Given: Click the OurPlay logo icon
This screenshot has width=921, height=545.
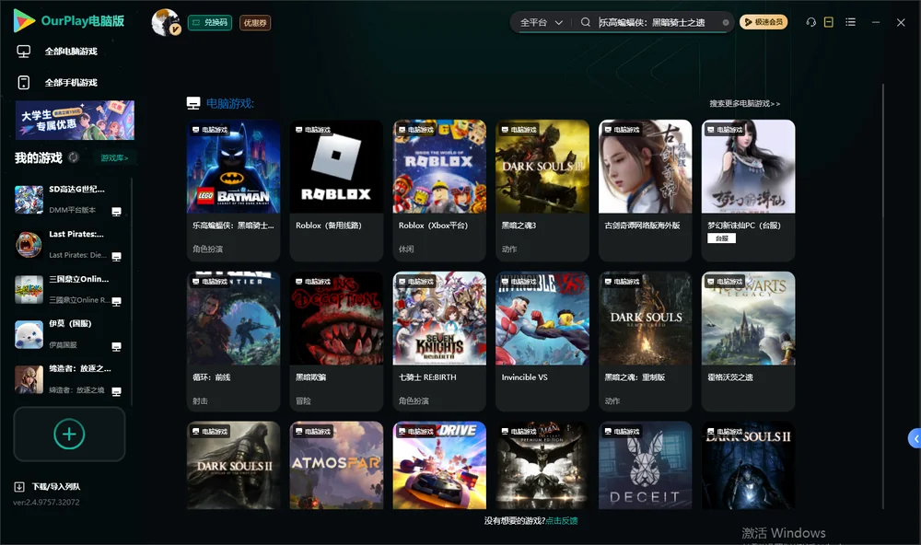Looking at the screenshot, I should [x=24, y=21].
